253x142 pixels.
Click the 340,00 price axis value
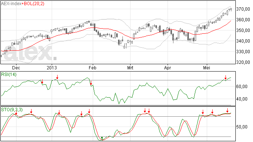(243, 41)
